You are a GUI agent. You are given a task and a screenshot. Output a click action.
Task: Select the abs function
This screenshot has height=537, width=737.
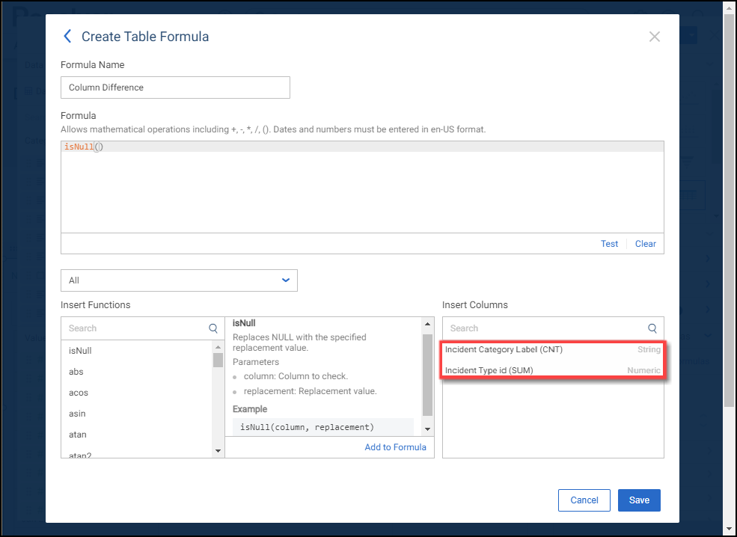[x=76, y=372]
